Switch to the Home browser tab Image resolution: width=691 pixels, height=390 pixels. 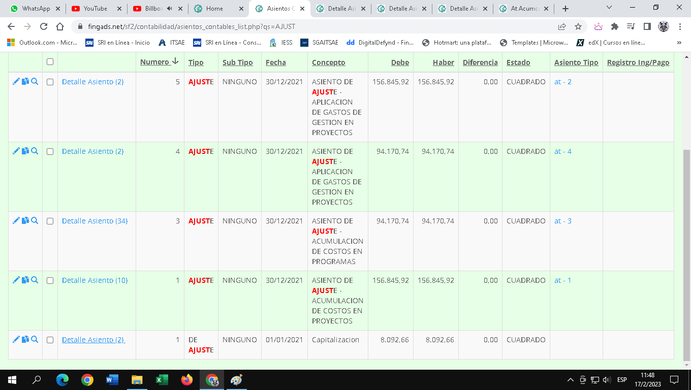(214, 9)
